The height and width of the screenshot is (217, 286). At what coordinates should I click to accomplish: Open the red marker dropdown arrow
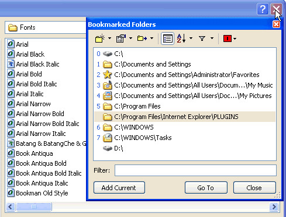[x=235, y=38]
